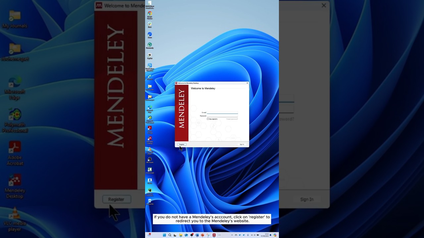Open the CapCut desktop icon

coord(150,56)
